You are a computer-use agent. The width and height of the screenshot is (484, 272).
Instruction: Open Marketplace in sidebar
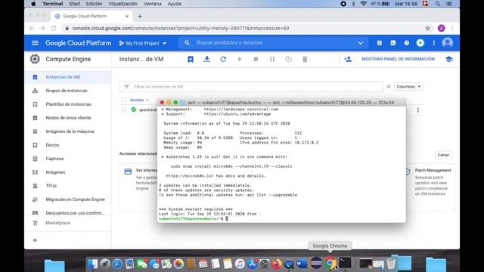[68, 223]
